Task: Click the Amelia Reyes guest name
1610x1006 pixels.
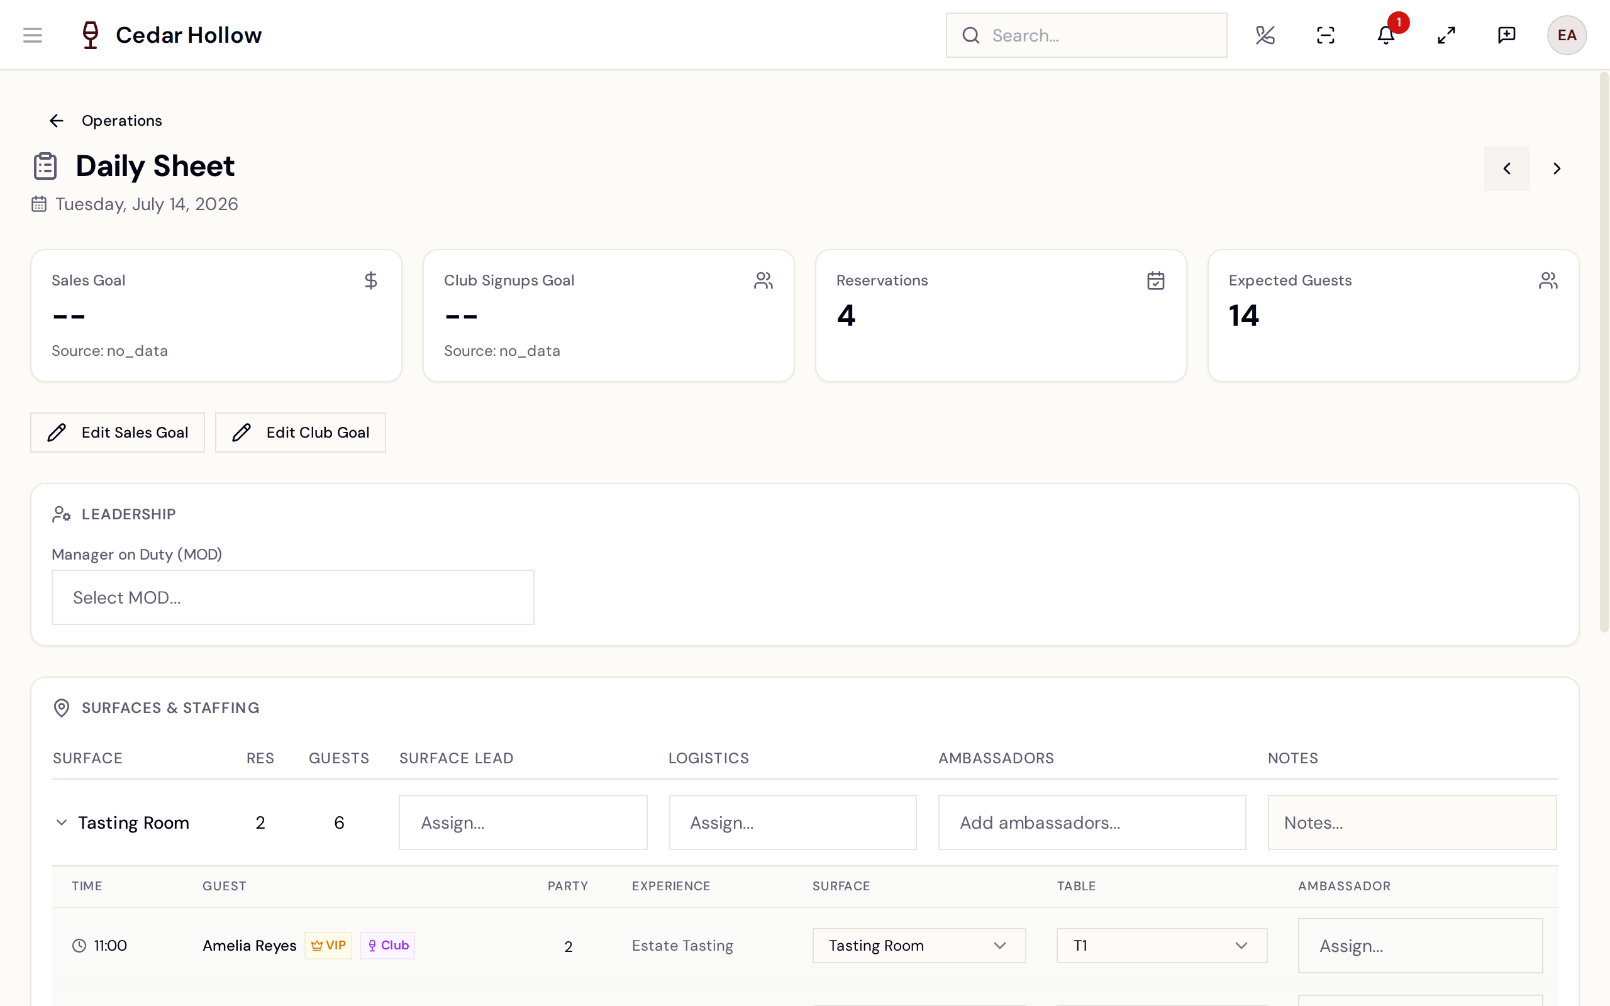Action: (x=250, y=946)
